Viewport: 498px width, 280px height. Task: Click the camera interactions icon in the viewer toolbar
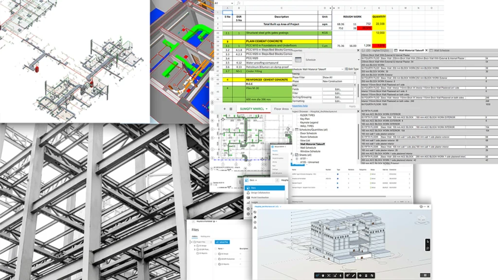(x=318, y=276)
